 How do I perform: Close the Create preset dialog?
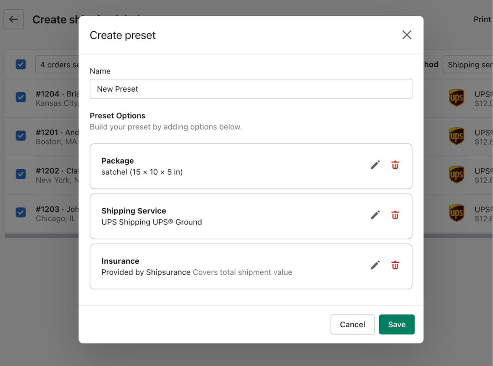(x=406, y=35)
